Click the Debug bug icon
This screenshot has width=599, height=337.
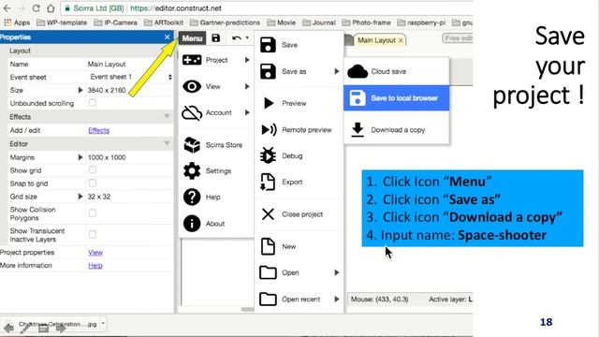point(268,155)
